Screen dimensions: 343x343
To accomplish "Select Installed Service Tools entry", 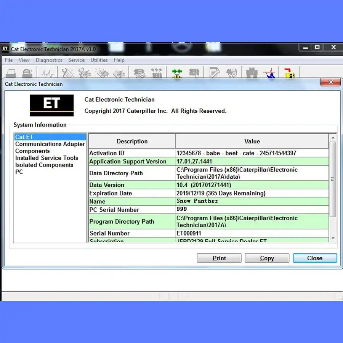I will pyautogui.click(x=46, y=158).
